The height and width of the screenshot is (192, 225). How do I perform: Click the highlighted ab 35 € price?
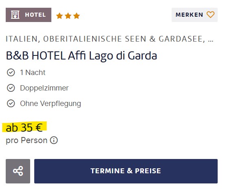pos(24,128)
